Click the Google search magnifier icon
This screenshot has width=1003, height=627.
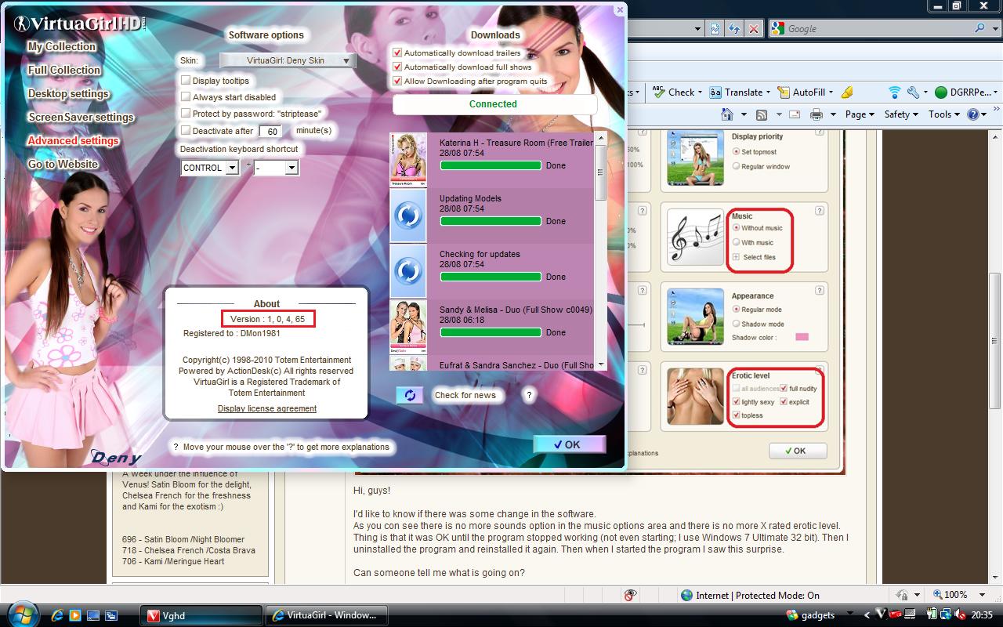(x=979, y=28)
